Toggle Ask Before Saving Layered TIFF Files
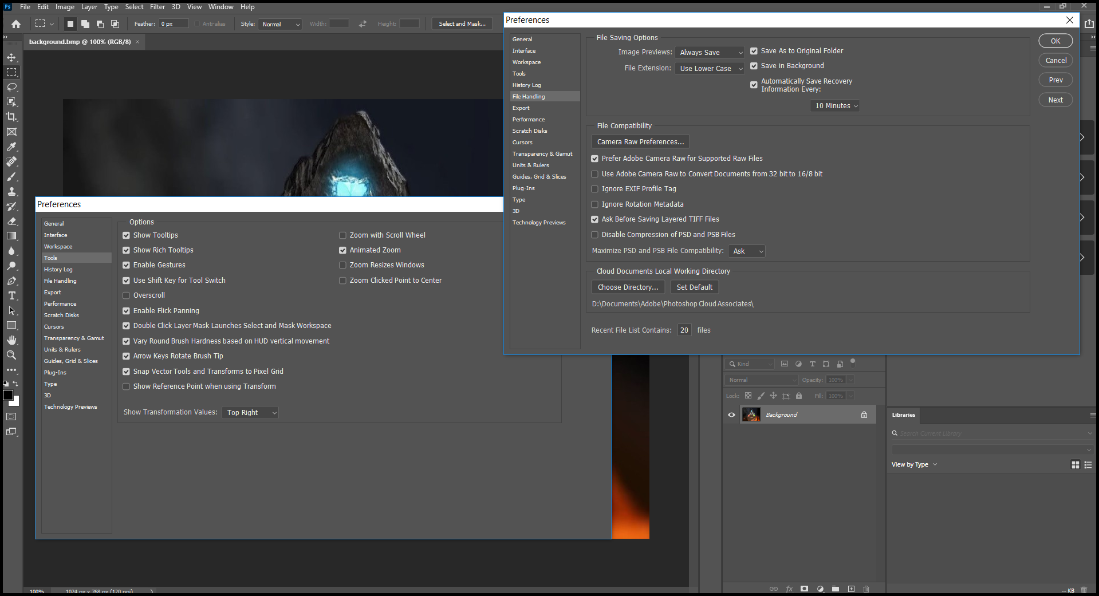The width and height of the screenshot is (1099, 596). (594, 219)
